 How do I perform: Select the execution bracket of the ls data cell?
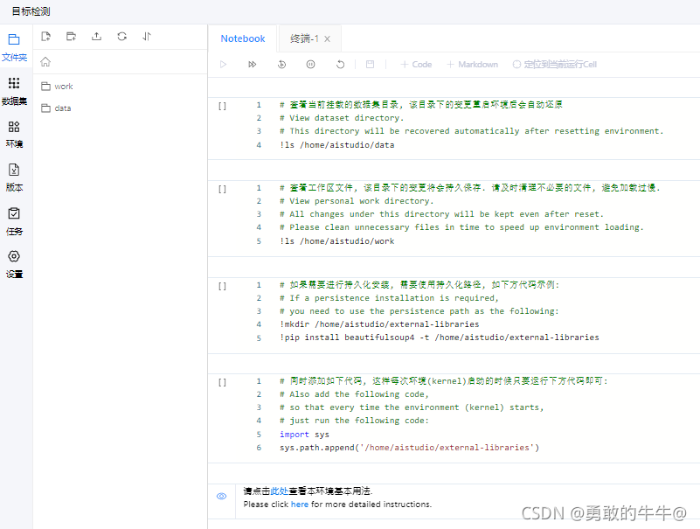pyautogui.click(x=222, y=106)
